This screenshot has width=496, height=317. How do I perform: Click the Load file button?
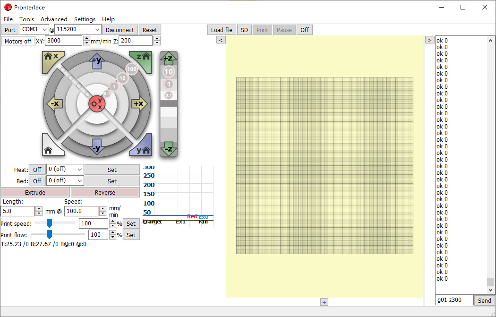[221, 30]
